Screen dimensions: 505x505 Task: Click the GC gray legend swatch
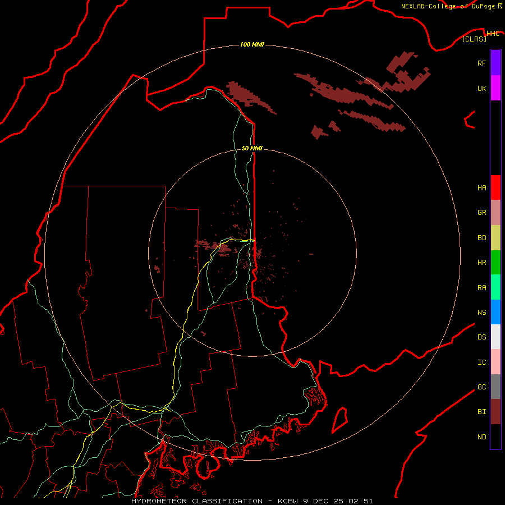495,387
